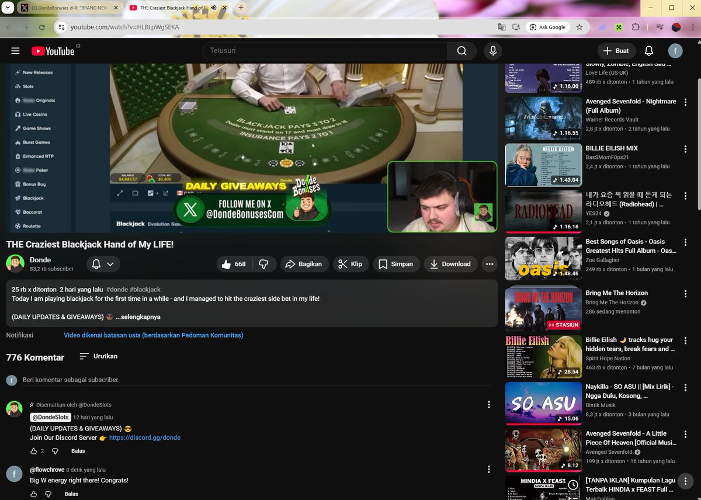
Task: Open the @flowchrove commenter handle
Action: tap(47, 470)
